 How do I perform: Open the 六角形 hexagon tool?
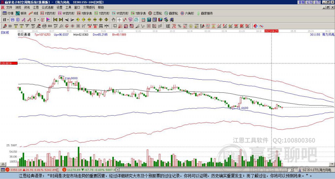187,13
